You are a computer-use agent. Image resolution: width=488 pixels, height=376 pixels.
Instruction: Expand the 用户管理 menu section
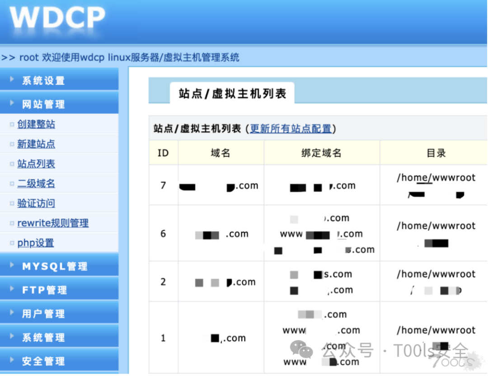(59, 313)
